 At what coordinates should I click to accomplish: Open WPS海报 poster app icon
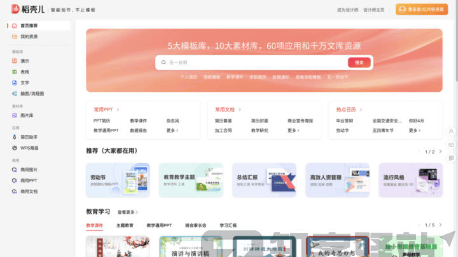(x=15, y=148)
